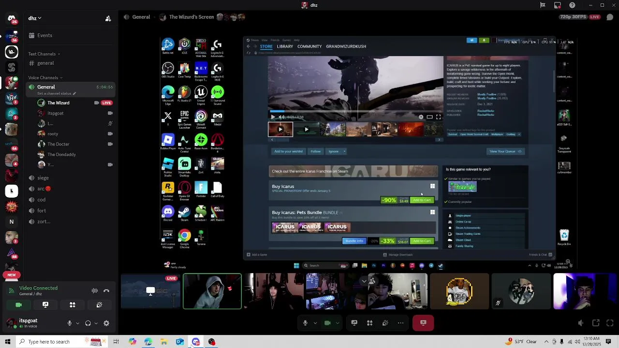Click Epic Games Launcher icon on streamed desktop

click(184, 119)
